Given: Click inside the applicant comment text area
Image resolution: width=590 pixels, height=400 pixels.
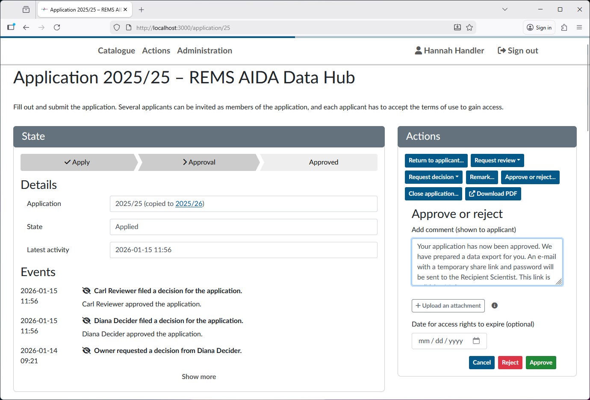Looking at the screenshot, I should coord(487,262).
